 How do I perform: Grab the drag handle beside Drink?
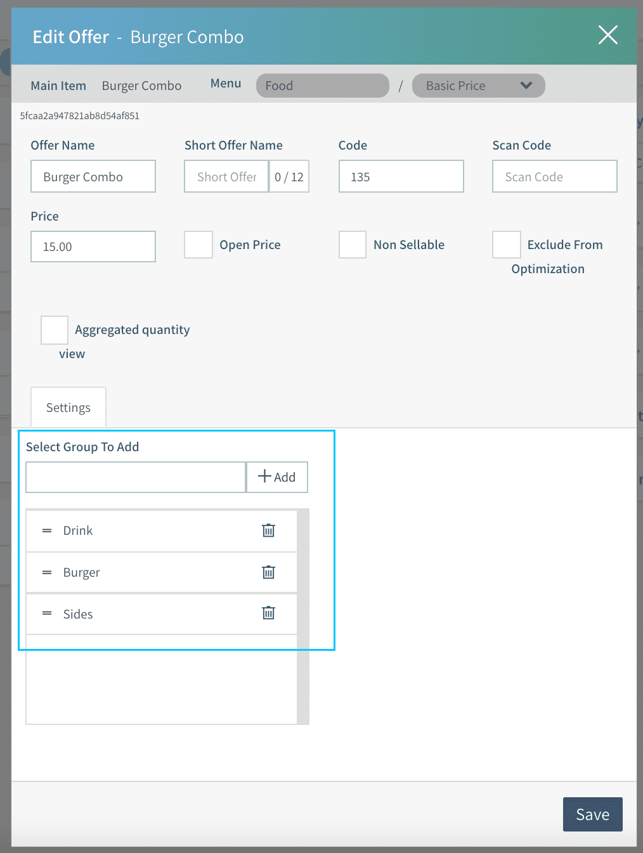[47, 530]
